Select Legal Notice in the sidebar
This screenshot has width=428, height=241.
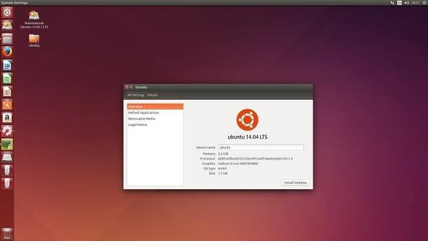coord(155,125)
